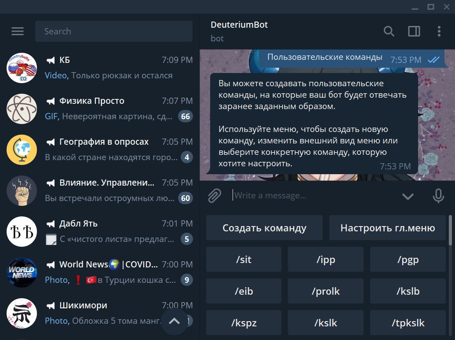Maximize the Telegram window

tap(431, 7)
